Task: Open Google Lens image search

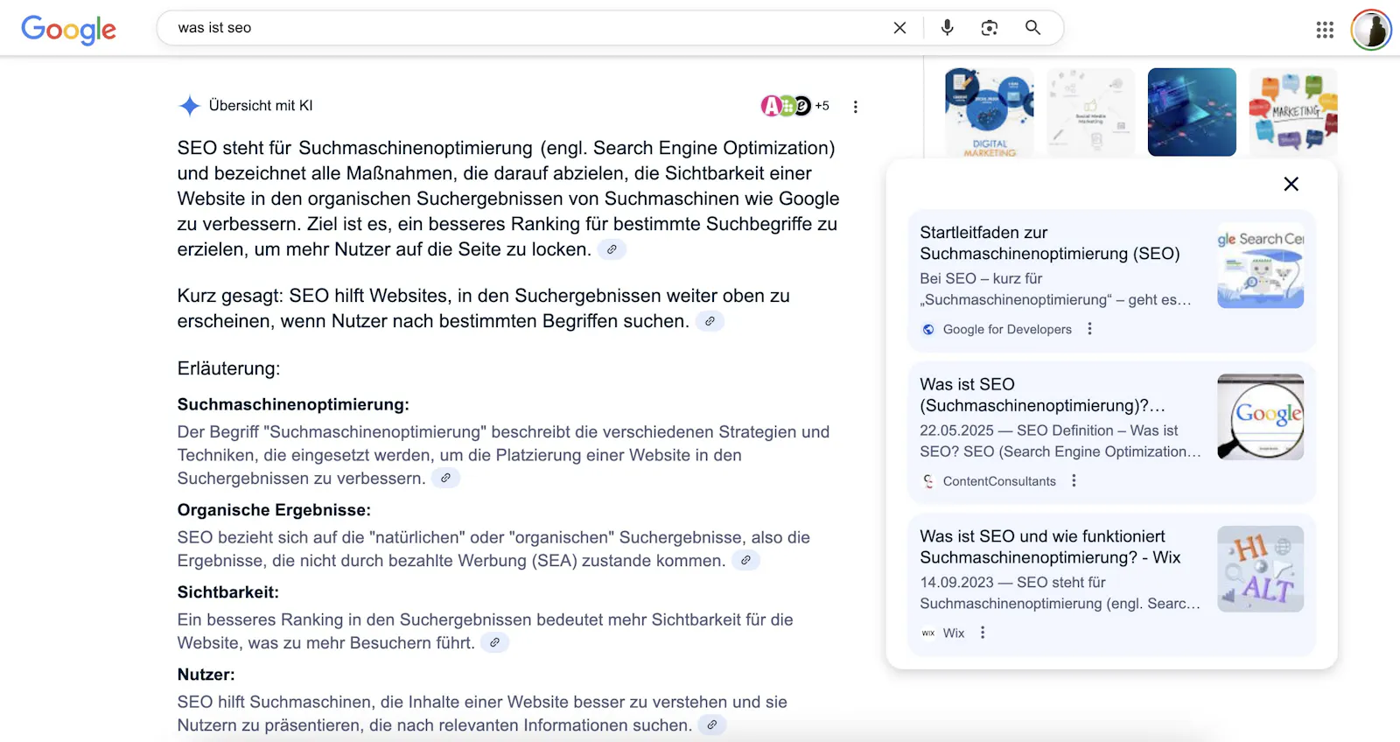Action: point(990,28)
